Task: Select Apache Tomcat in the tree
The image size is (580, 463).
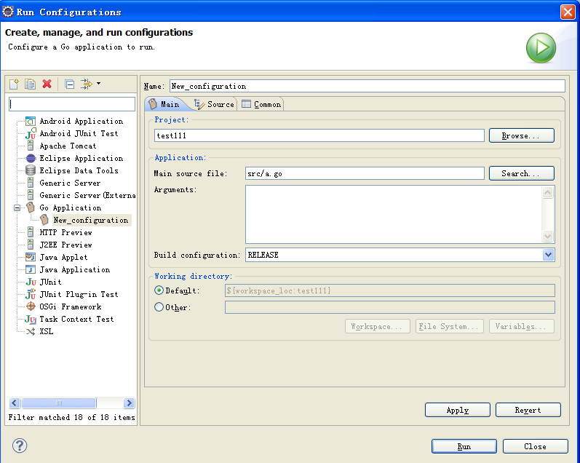Action: (68, 146)
